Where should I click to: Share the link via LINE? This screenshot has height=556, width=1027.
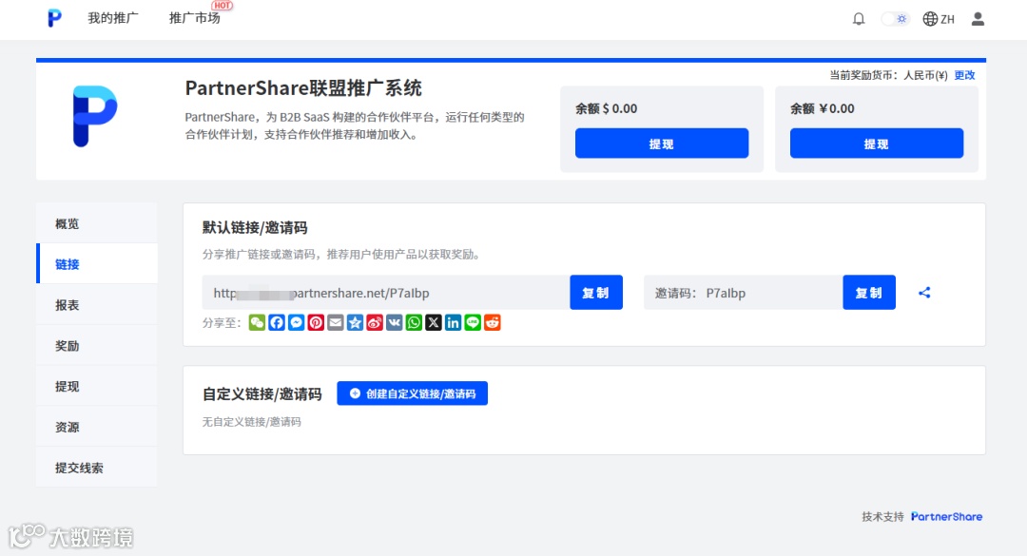pyautogui.click(x=473, y=322)
